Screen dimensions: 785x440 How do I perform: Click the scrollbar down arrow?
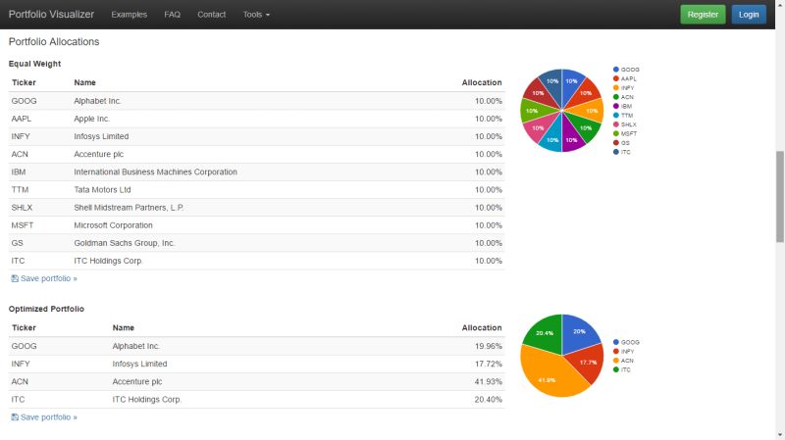click(780, 435)
